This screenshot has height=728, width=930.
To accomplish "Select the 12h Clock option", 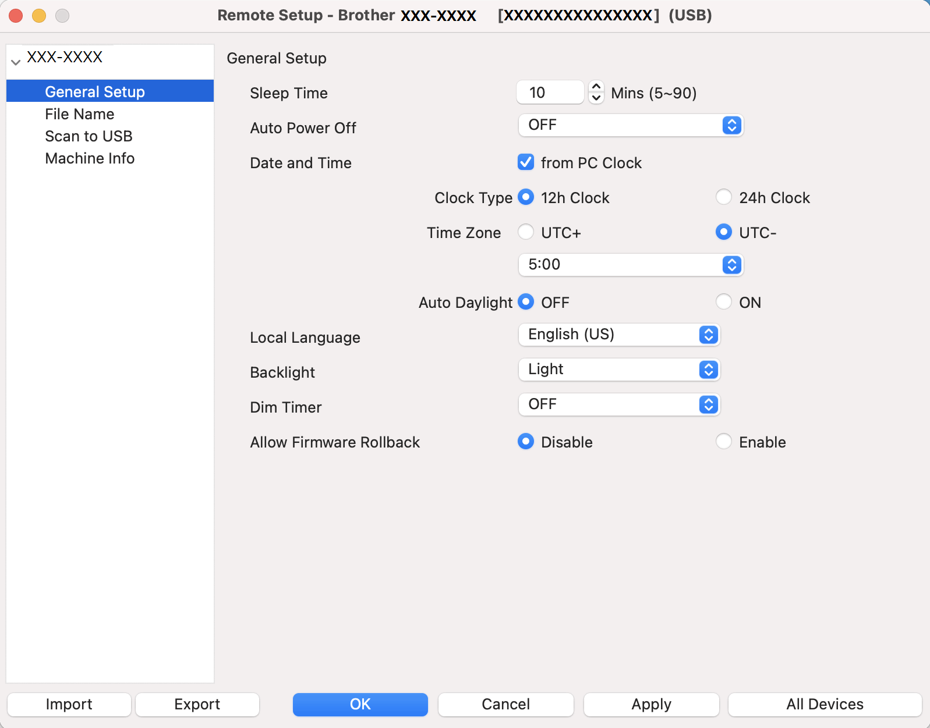I will click(x=526, y=197).
